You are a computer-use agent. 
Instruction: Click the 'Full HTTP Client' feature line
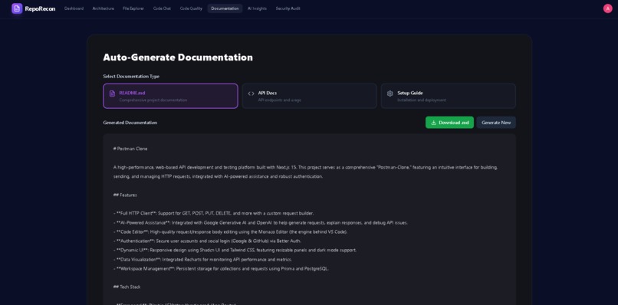coord(213,213)
